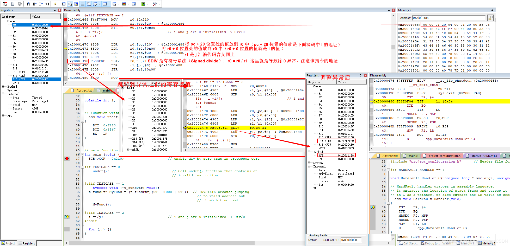
Task: Click the System Viewer Windows icon
Action: [x=143, y=4]
